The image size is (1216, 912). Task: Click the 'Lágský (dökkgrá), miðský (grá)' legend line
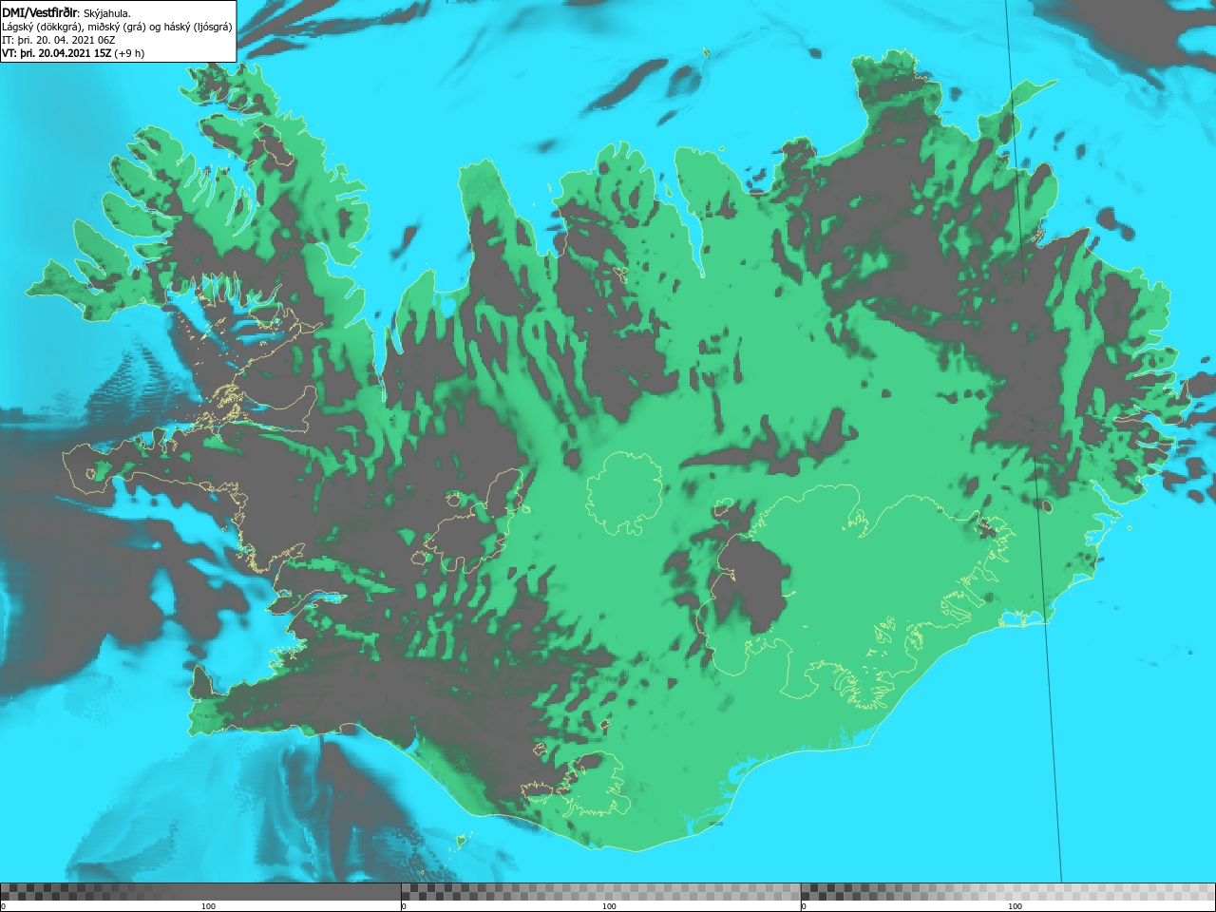[x=117, y=27]
